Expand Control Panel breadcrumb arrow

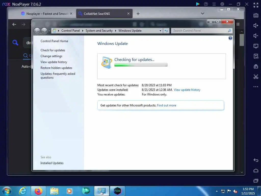83,31
